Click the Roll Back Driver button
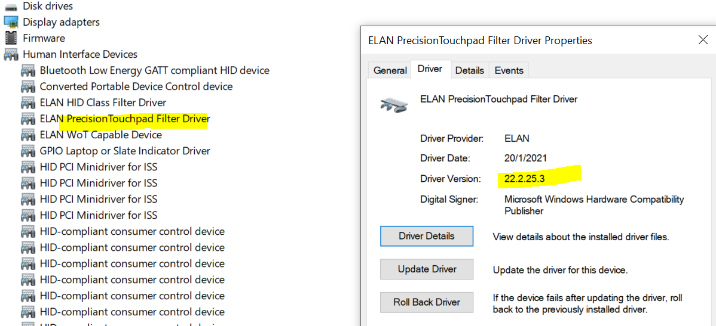Screen dimensions: 716x326 [426, 302]
